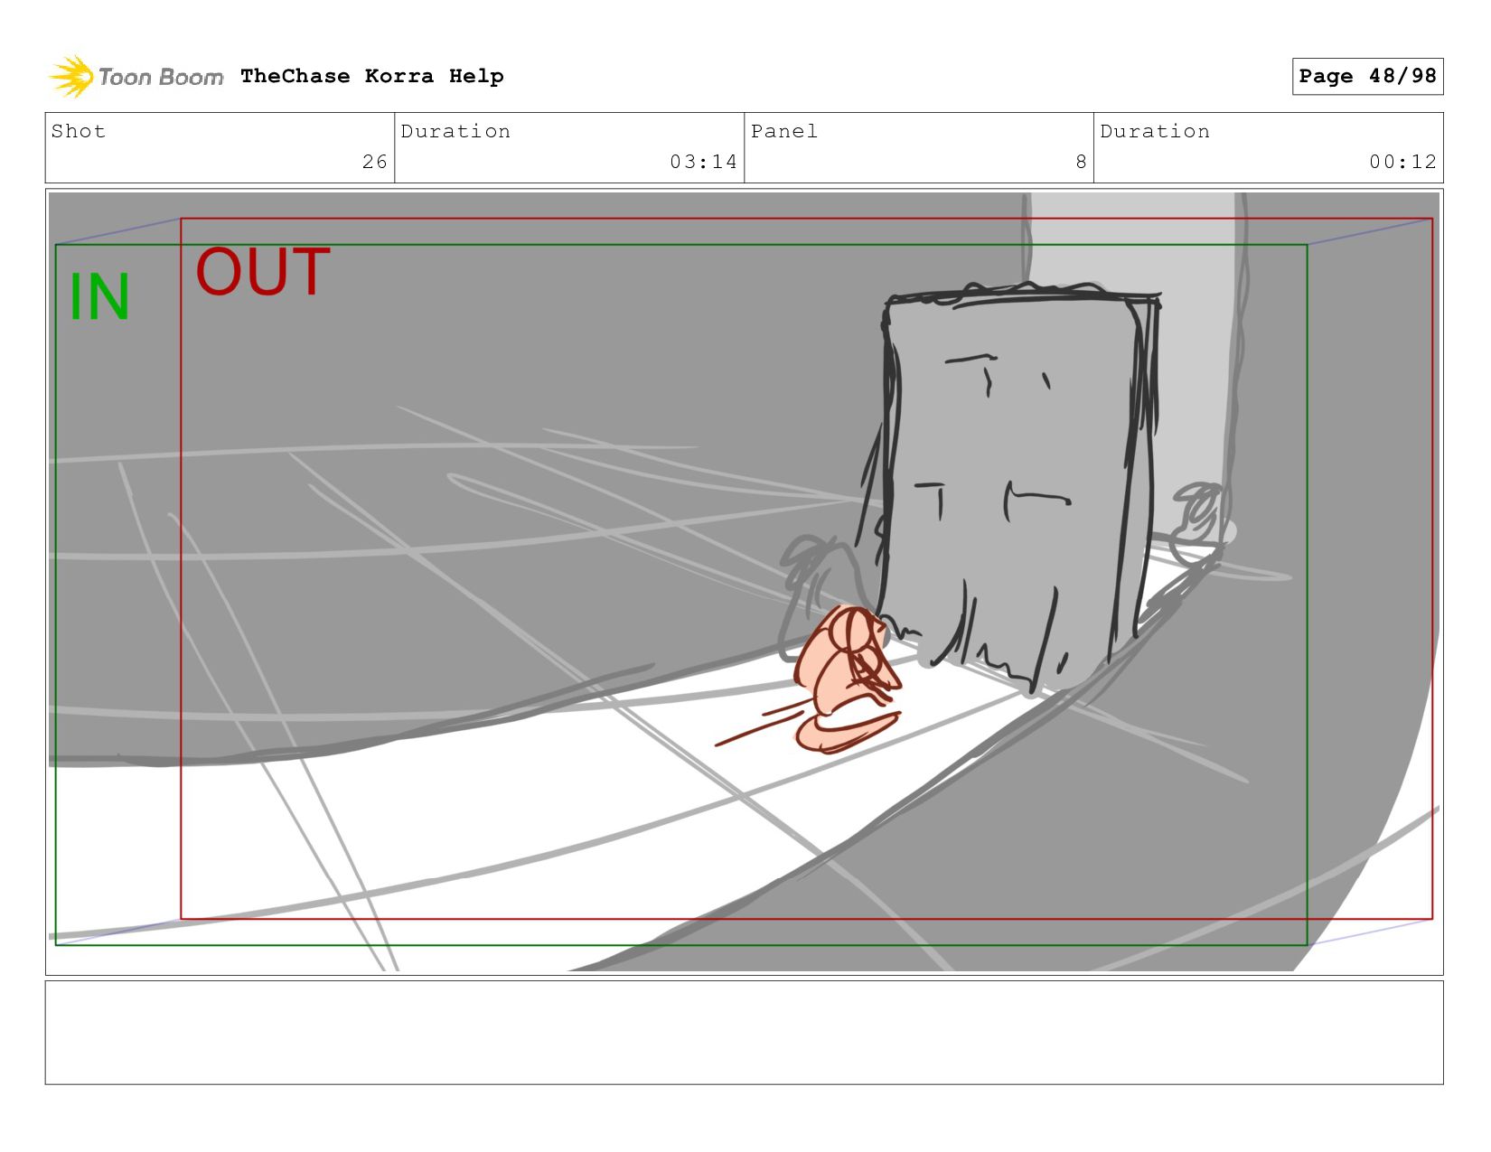Click the red 'OUT' camera label
Viewport: 1491px width, 1152px height.
click(x=263, y=272)
